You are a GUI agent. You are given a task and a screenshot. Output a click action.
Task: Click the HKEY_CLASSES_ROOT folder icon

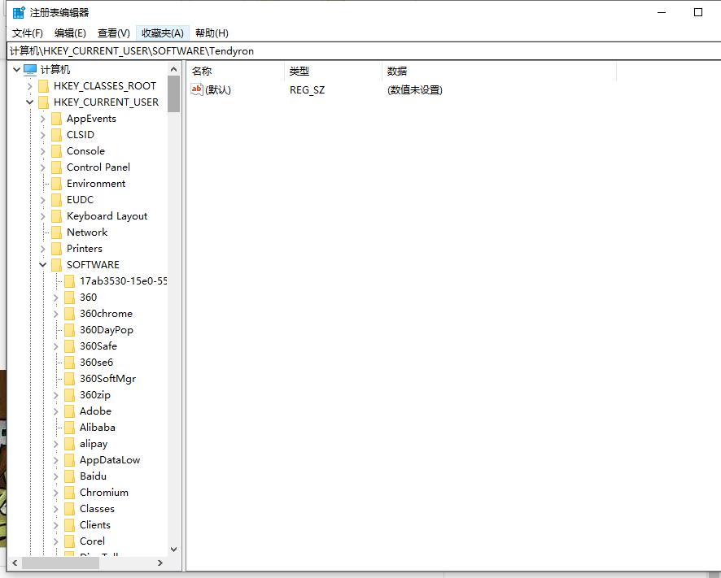43,86
